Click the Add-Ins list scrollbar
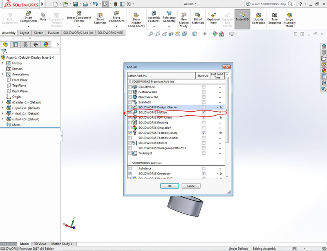Viewport: 327px width, 251px height. tap(227, 109)
